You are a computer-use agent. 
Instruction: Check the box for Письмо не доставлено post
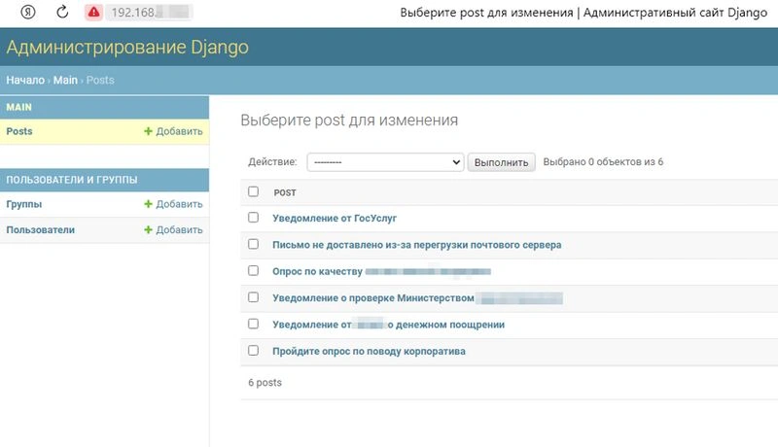[253, 244]
